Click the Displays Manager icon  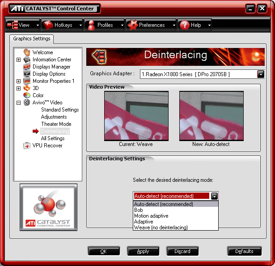pos(27,67)
